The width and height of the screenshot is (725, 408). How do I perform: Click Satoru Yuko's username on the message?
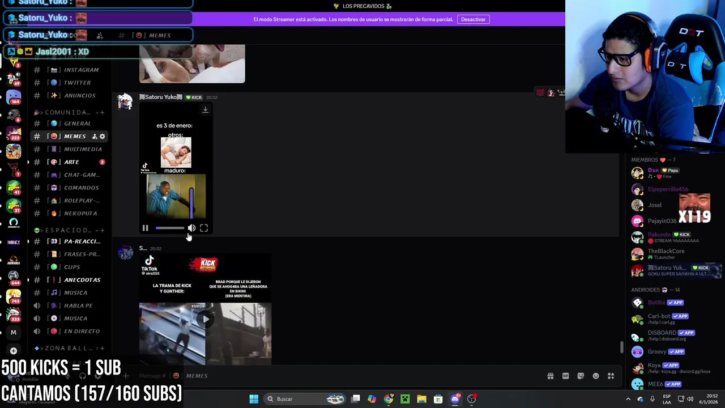[161, 97]
